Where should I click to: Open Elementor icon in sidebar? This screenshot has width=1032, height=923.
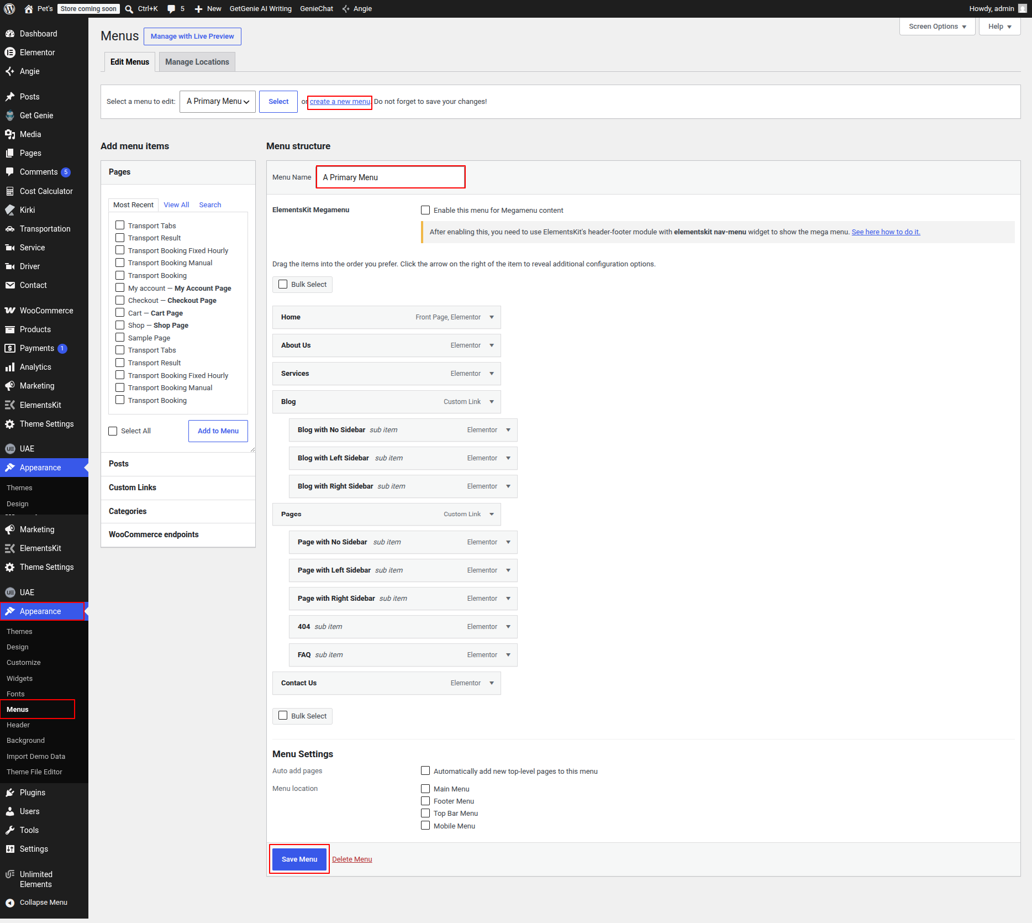coord(10,53)
